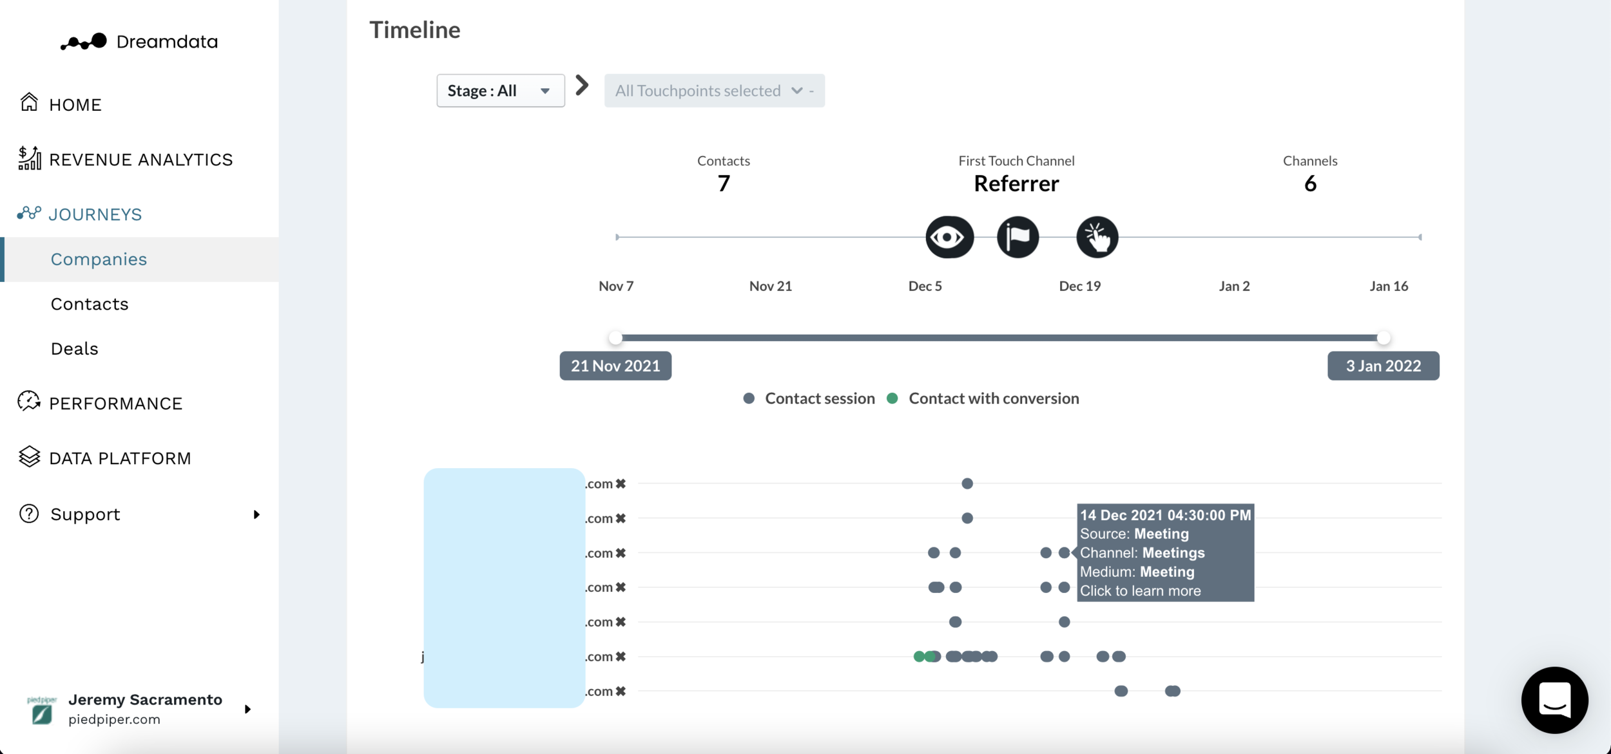Viewport: 1611px width, 754px height.
Task: Click the 3 Jan 2022 date label
Action: pyautogui.click(x=1384, y=366)
